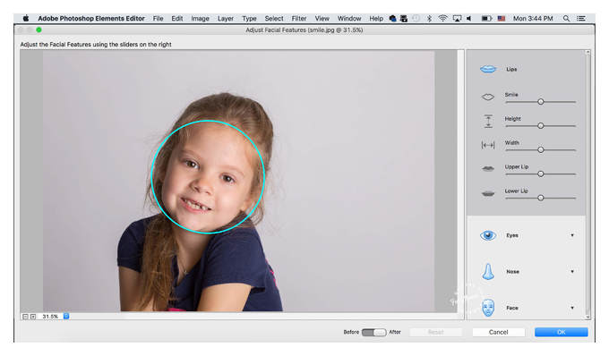
Task: Click the Eyes section eye icon
Action: tap(488, 235)
